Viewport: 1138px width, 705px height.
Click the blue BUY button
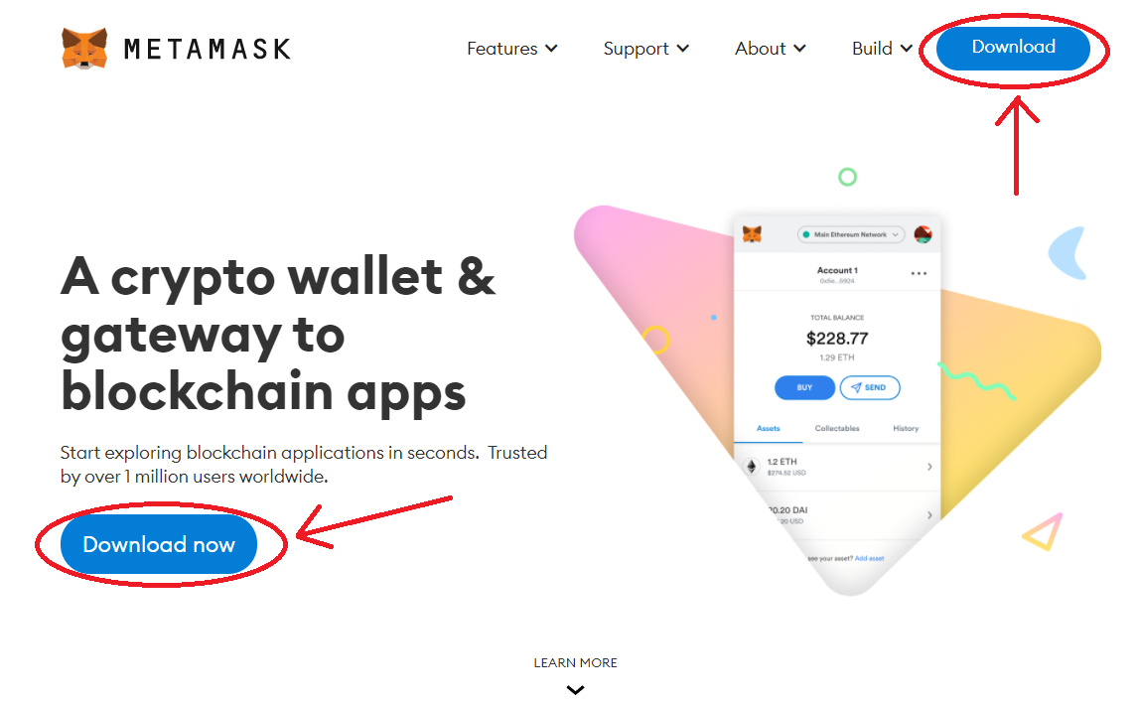pyautogui.click(x=804, y=387)
